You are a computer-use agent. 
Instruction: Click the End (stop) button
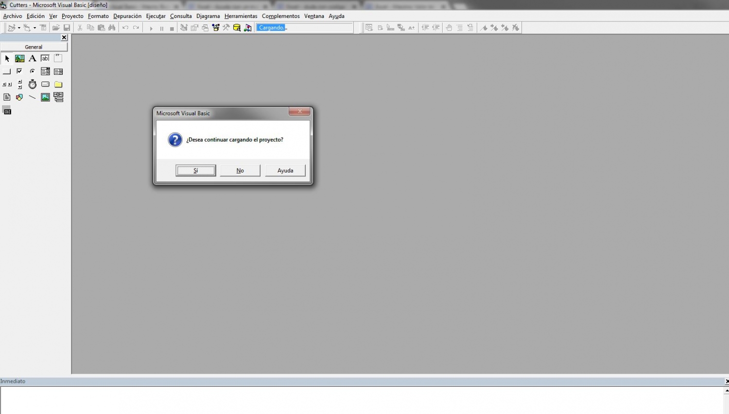pos(172,28)
